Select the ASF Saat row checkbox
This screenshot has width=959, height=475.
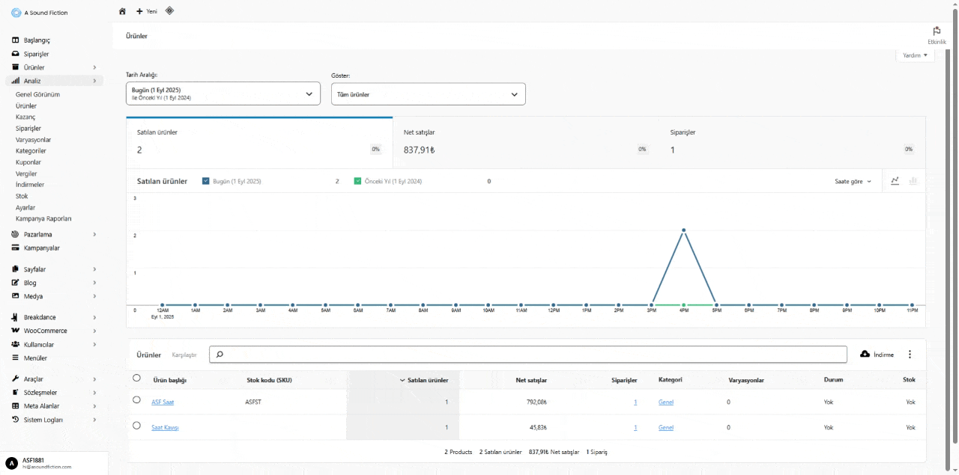pyautogui.click(x=136, y=400)
